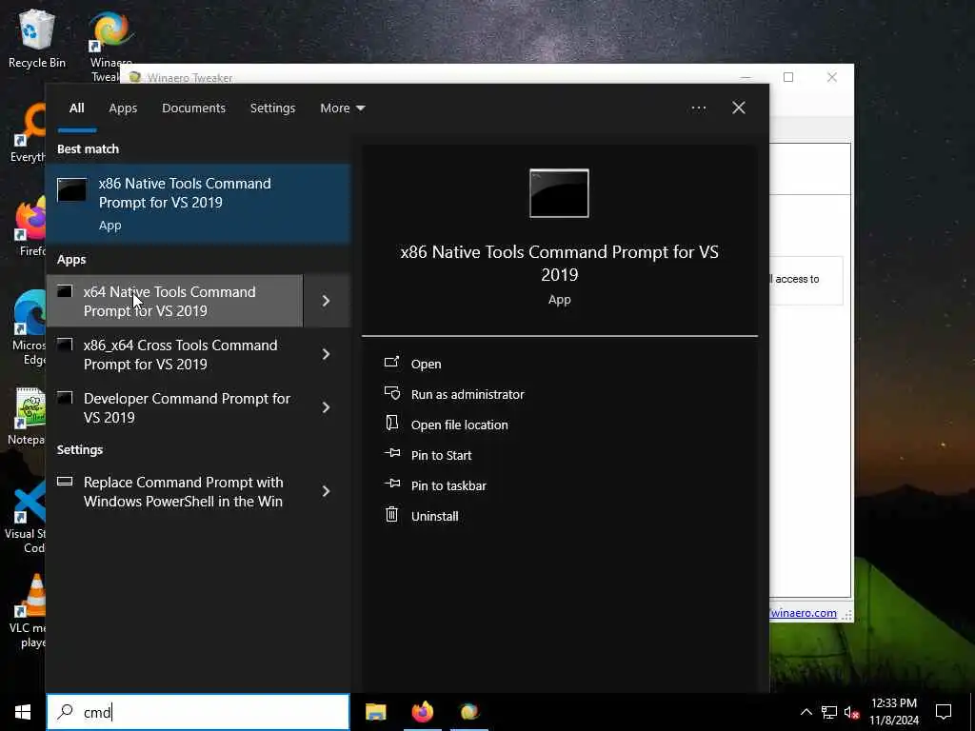The width and height of the screenshot is (975, 731).
Task: Click the magnifier icon in search box
Action: point(66,712)
